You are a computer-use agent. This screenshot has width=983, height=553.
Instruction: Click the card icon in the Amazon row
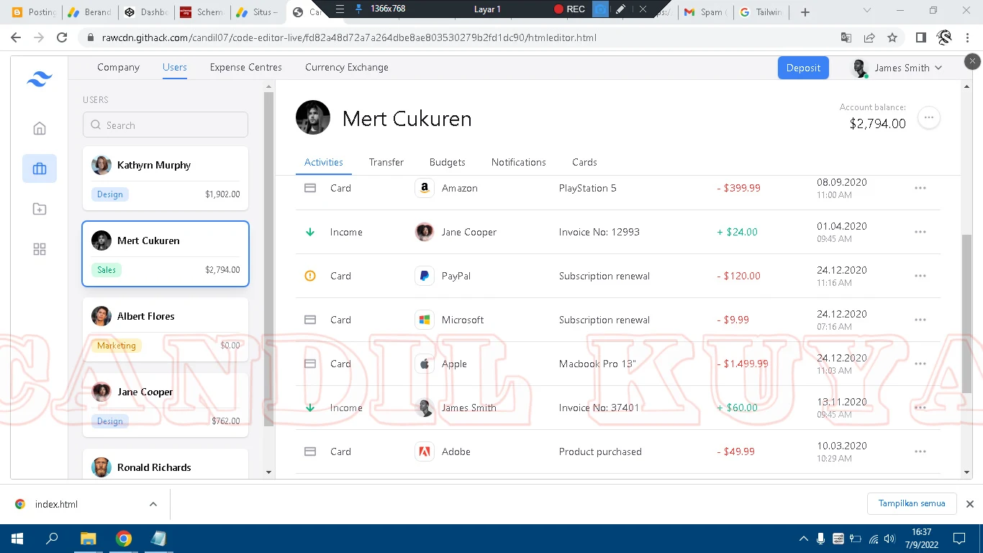[x=310, y=188]
